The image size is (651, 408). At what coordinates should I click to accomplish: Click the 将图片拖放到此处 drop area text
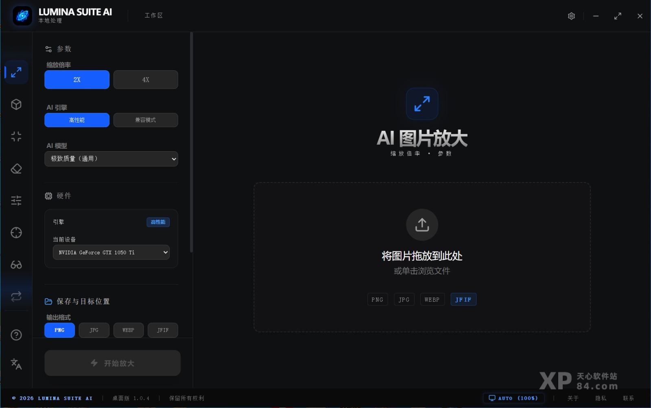(422, 256)
